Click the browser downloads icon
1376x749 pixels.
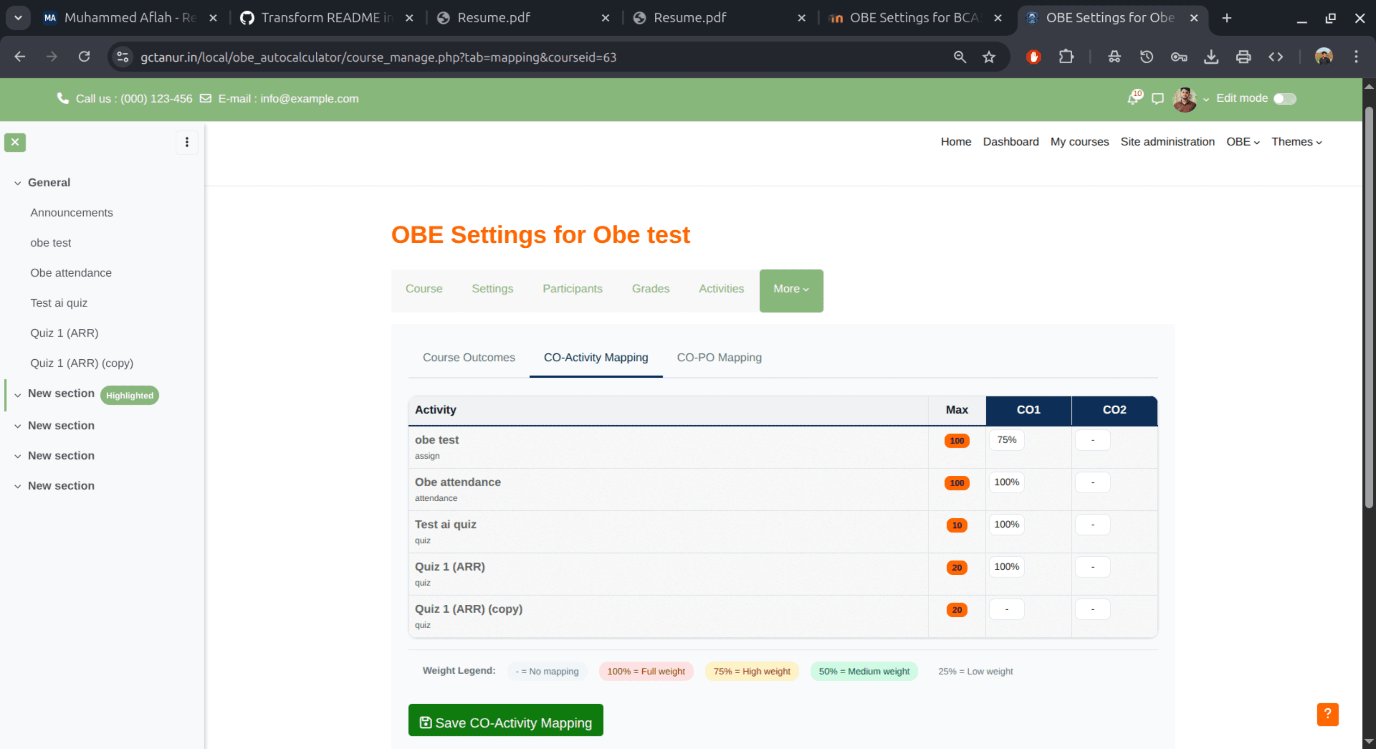1211,56
